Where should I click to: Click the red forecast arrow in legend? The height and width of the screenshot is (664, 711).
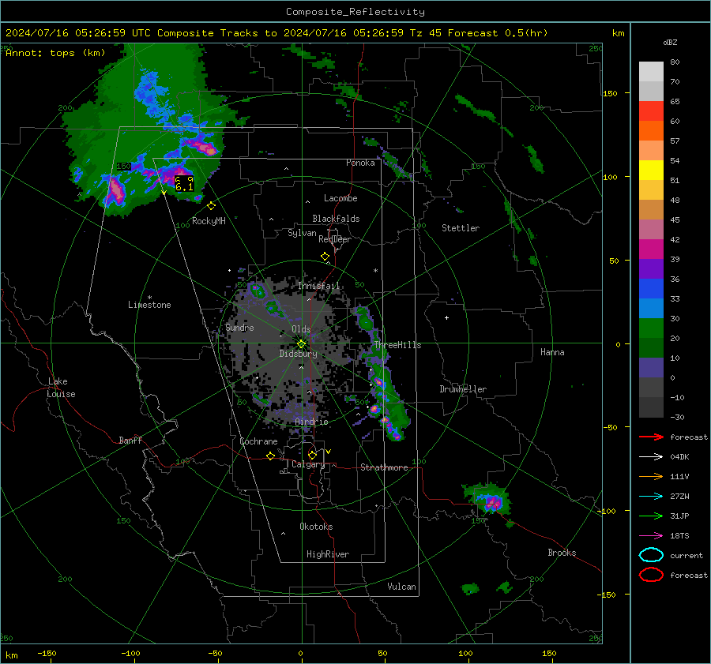point(651,437)
